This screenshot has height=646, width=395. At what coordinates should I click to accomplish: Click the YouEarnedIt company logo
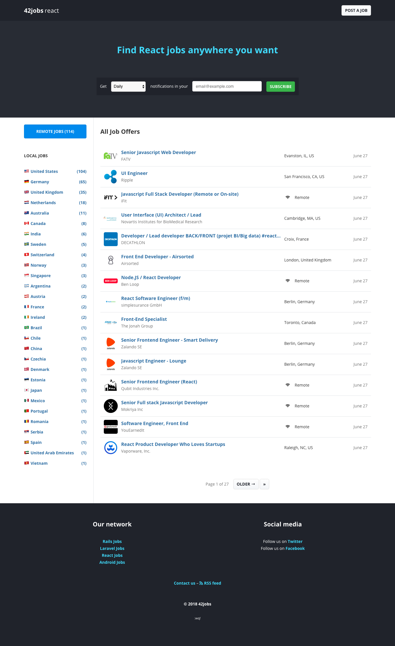click(111, 427)
